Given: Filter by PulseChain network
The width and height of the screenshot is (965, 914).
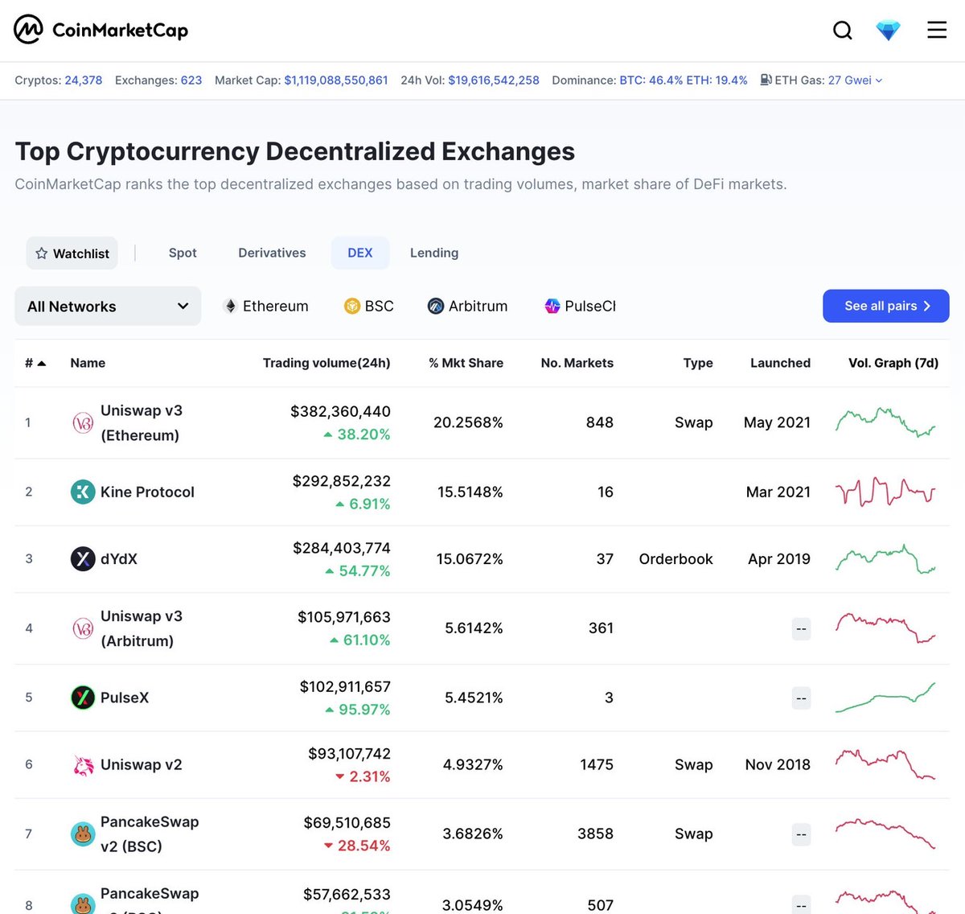Looking at the screenshot, I should click(x=580, y=307).
